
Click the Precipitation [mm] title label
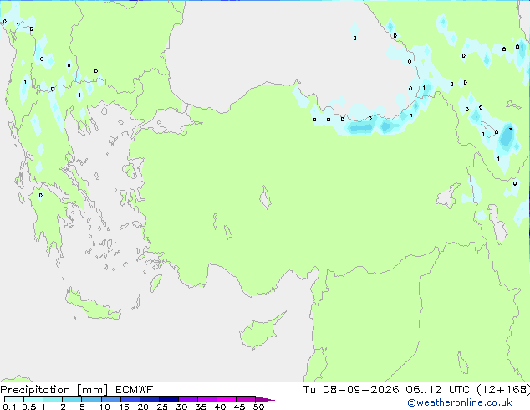[54, 390]
